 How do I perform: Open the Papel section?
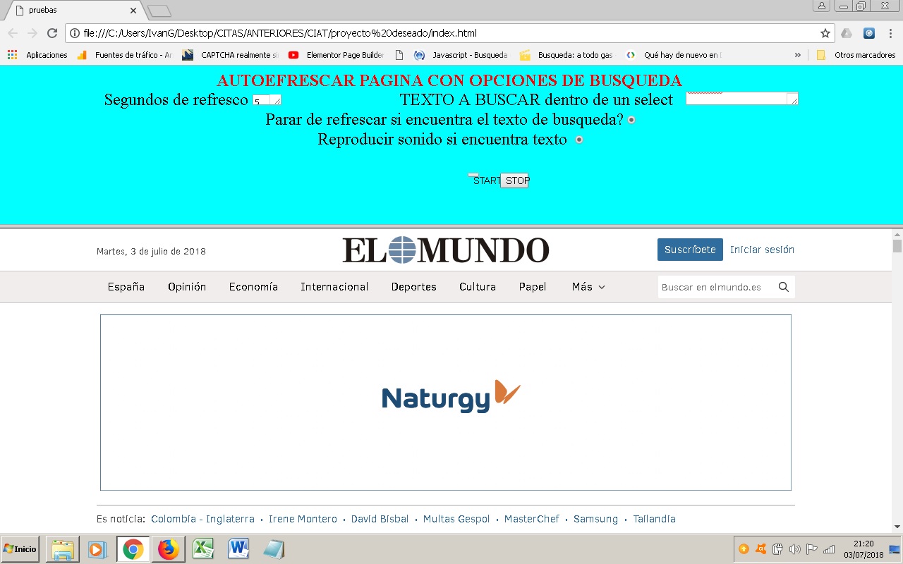tap(533, 287)
